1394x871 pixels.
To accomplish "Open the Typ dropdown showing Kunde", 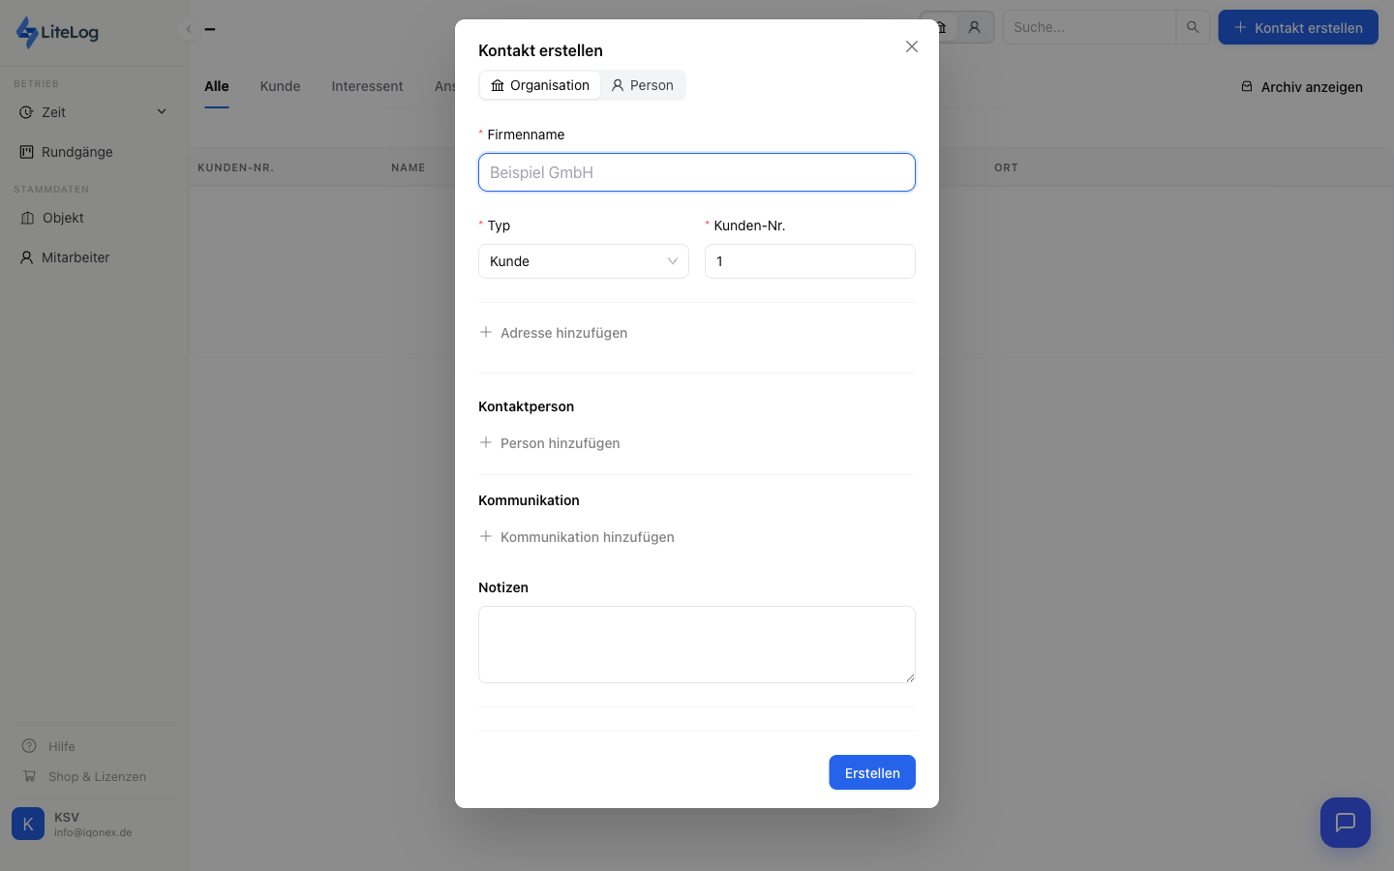I will (583, 261).
